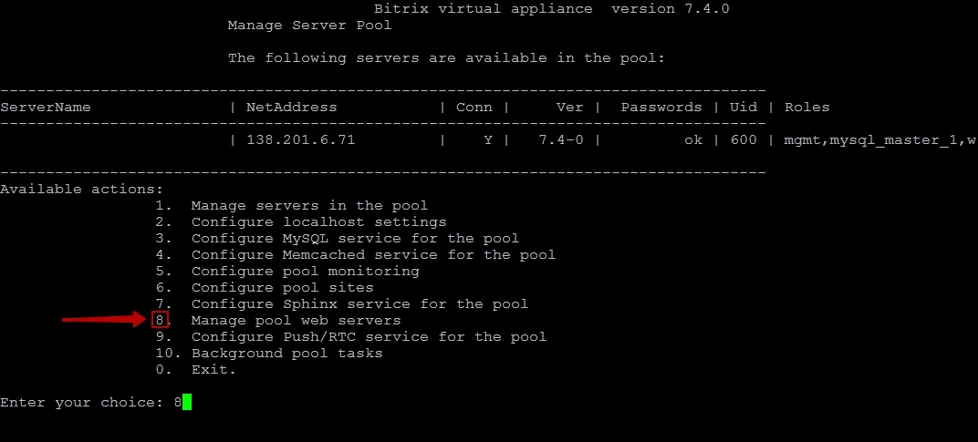Viewport: 978px width, 442px height.
Task: Select 'Configure pool monitoring' entry
Action: pos(305,272)
